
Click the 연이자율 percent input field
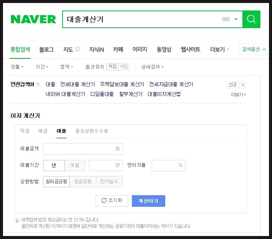point(169,166)
